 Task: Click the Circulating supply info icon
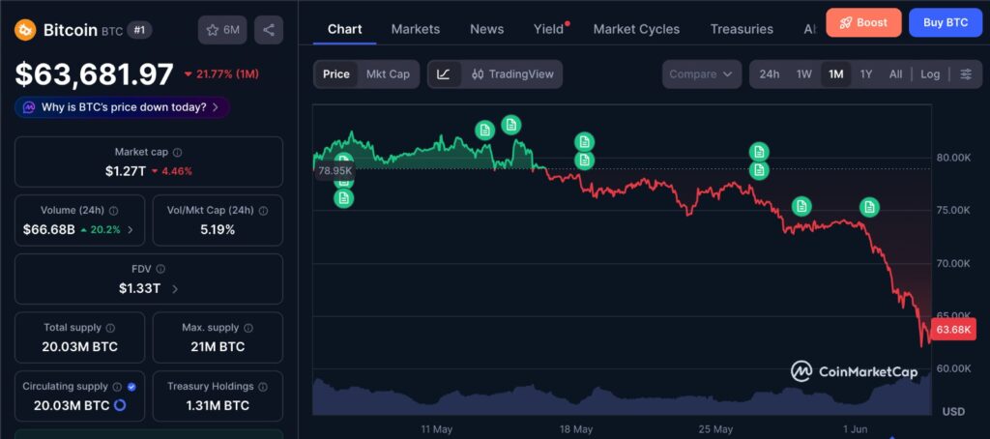[117, 387]
